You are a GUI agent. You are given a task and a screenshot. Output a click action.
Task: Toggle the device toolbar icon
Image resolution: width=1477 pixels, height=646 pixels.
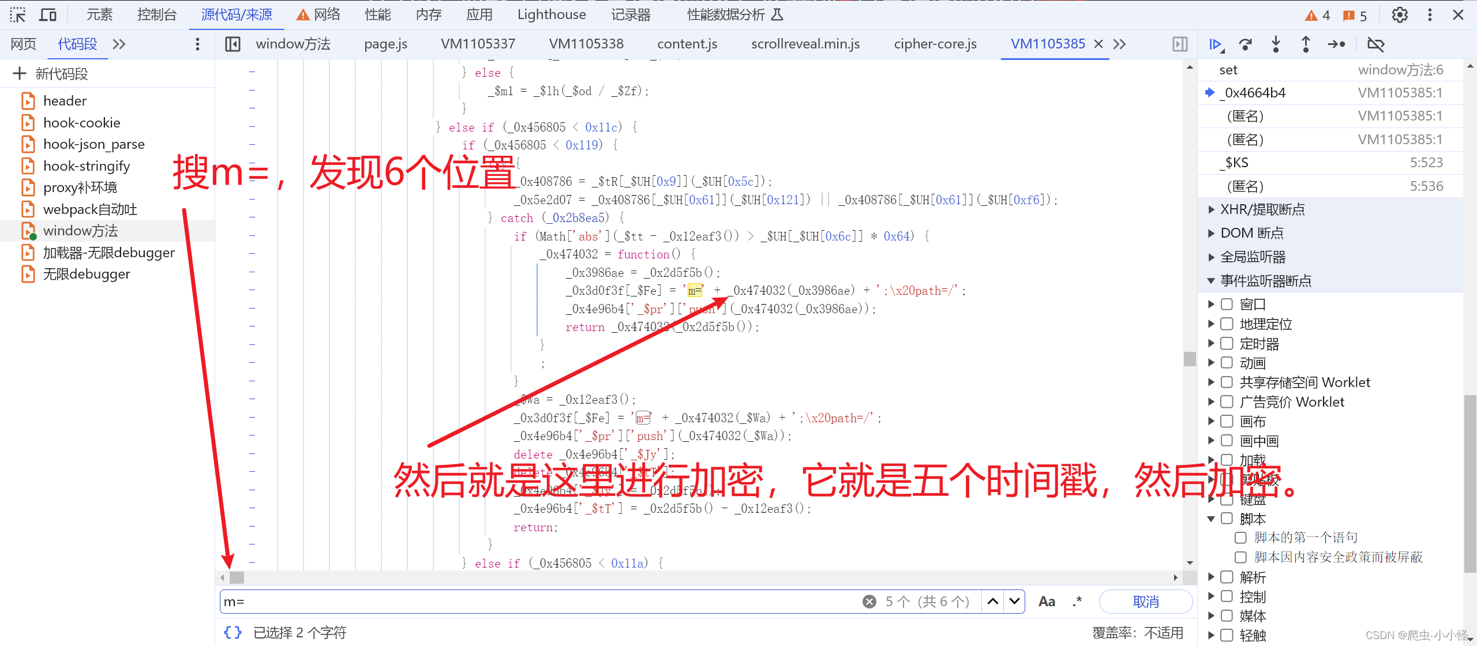tap(47, 15)
